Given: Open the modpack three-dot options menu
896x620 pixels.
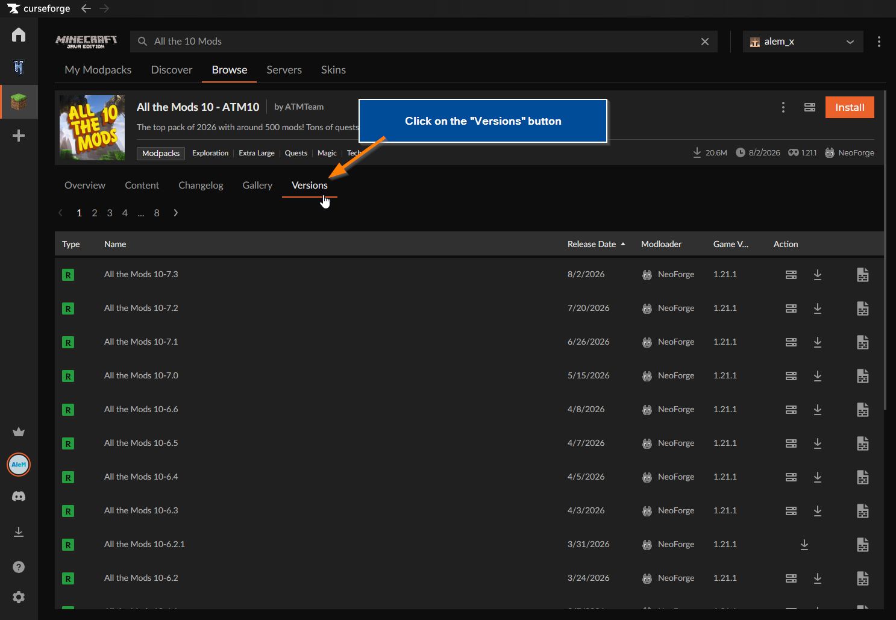Looking at the screenshot, I should click(x=783, y=107).
